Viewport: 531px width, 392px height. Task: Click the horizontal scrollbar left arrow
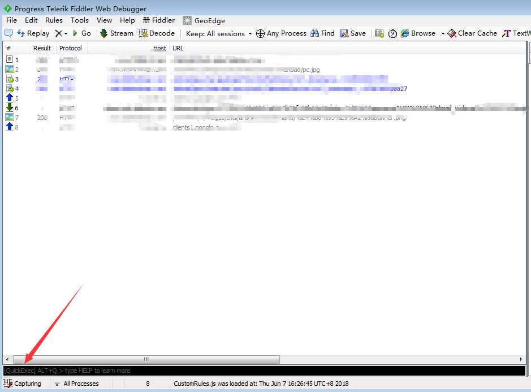(x=7, y=359)
